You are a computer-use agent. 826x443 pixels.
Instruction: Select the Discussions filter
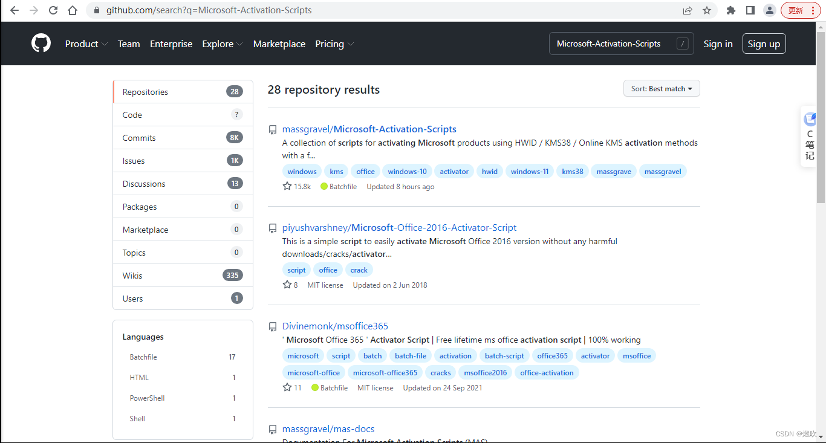click(183, 184)
